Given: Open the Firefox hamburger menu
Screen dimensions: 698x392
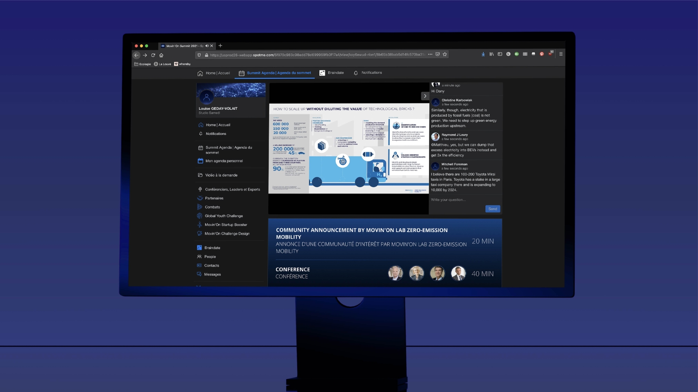Looking at the screenshot, I should click(561, 54).
